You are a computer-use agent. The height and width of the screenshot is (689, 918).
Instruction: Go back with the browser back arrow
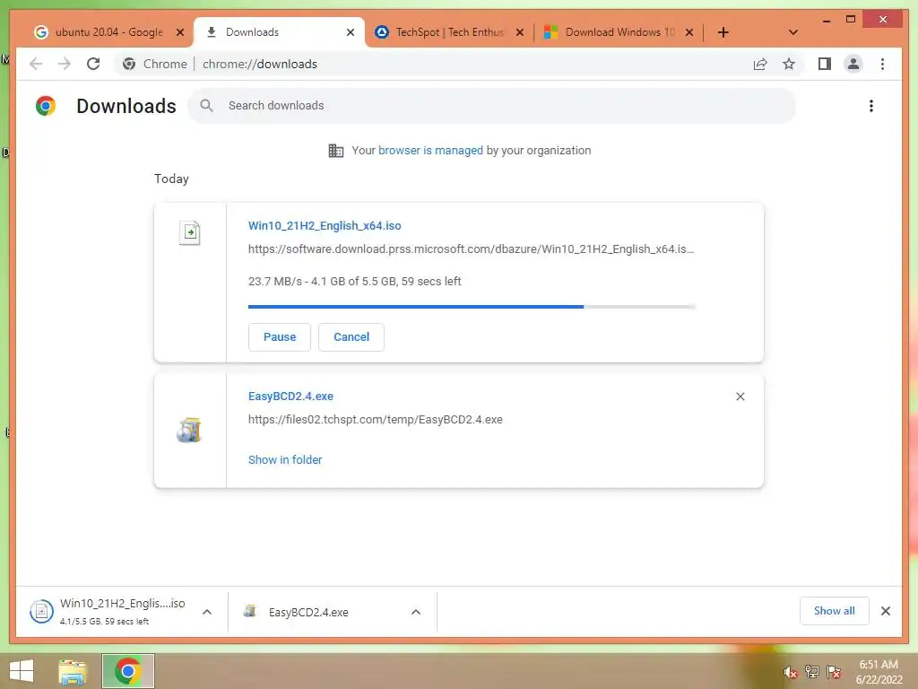pyautogui.click(x=36, y=64)
